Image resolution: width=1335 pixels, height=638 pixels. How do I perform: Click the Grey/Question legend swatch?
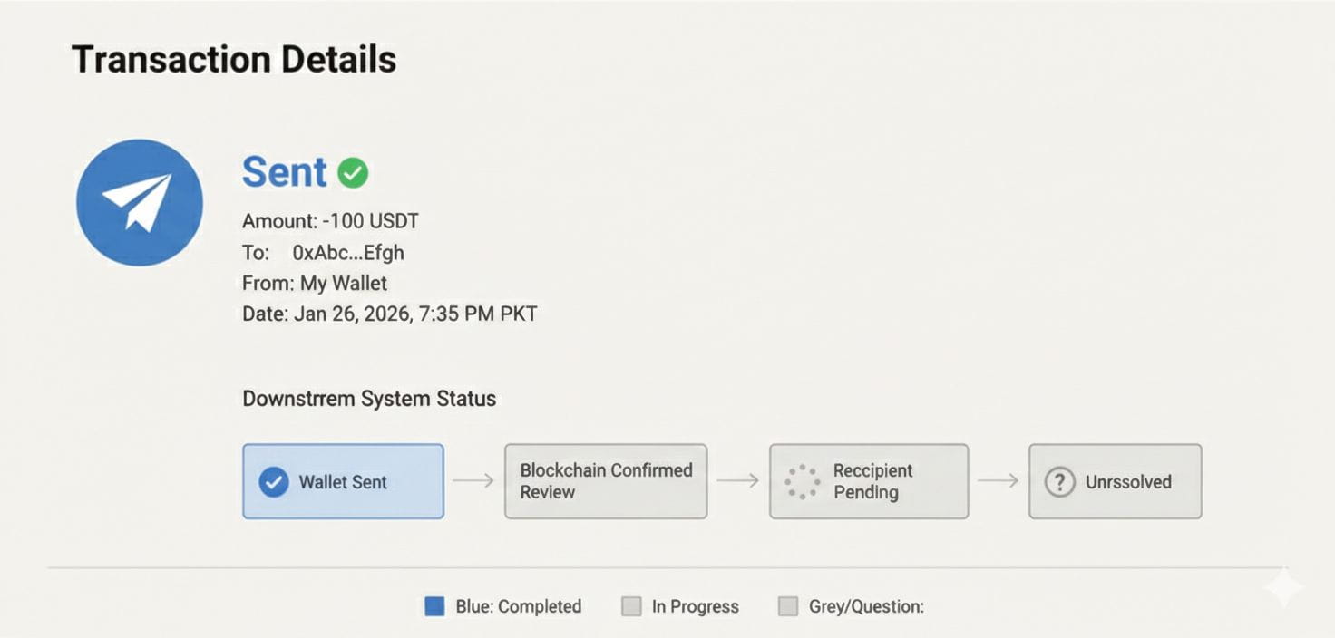(788, 606)
